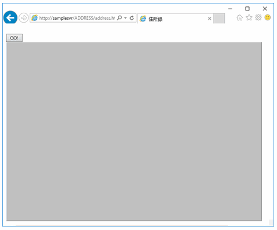The width and height of the screenshot is (277, 230).
Task: Go back with the blue back arrow
Action: coord(10,17)
